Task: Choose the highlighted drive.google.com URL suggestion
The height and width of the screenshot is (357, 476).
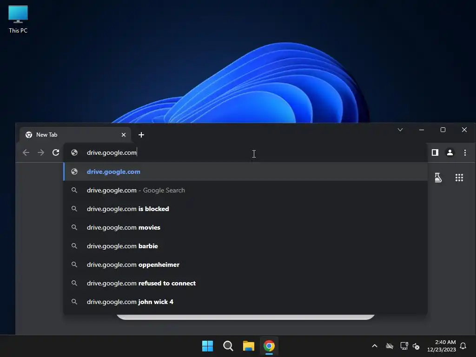Action: 245,172
